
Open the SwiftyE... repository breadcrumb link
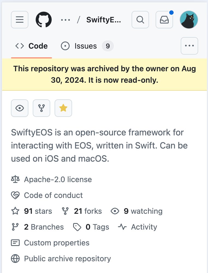coord(104,20)
